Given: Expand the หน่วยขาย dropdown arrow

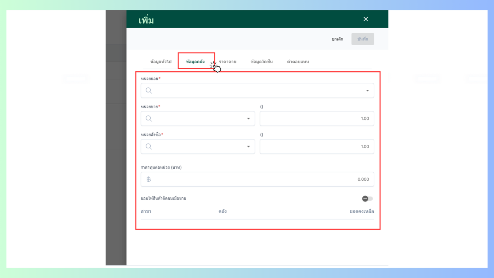Looking at the screenshot, I should pos(248,119).
